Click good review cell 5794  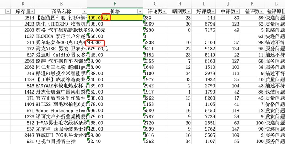click(204, 24)
